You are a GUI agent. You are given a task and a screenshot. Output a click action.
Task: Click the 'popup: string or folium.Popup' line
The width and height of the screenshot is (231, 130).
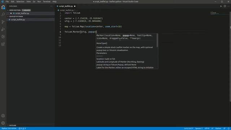116,65
